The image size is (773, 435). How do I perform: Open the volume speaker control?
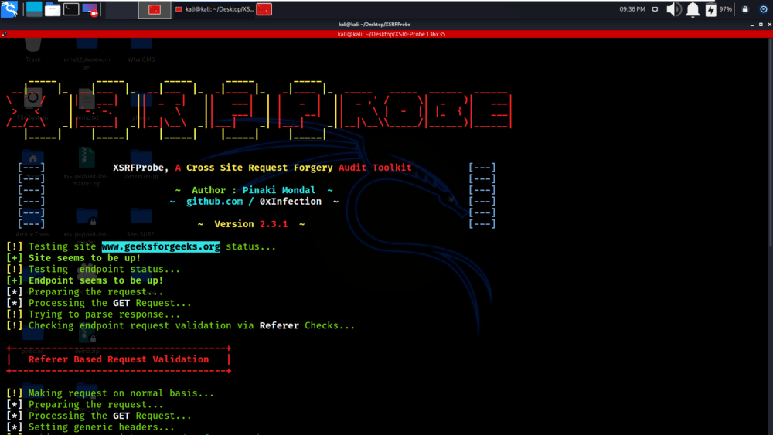coord(673,9)
